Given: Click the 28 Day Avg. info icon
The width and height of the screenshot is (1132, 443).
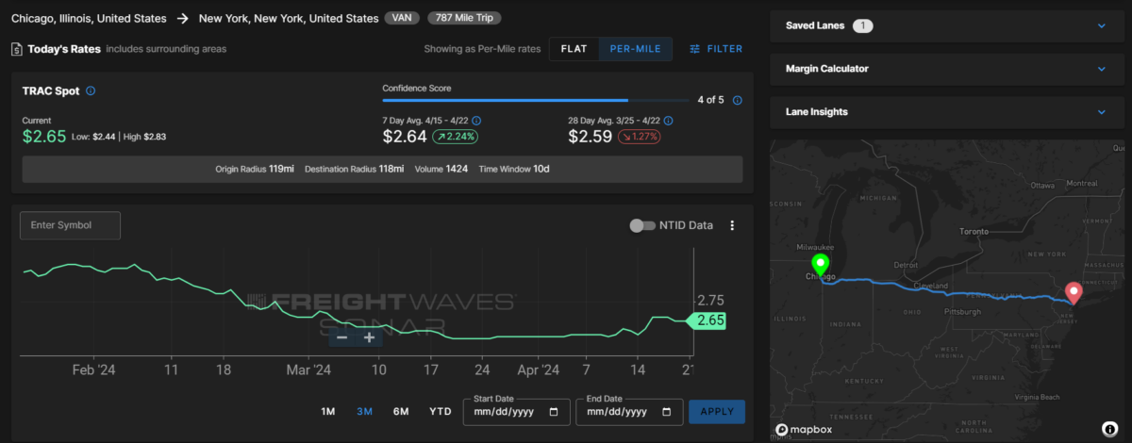Looking at the screenshot, I should click(669, 121).
